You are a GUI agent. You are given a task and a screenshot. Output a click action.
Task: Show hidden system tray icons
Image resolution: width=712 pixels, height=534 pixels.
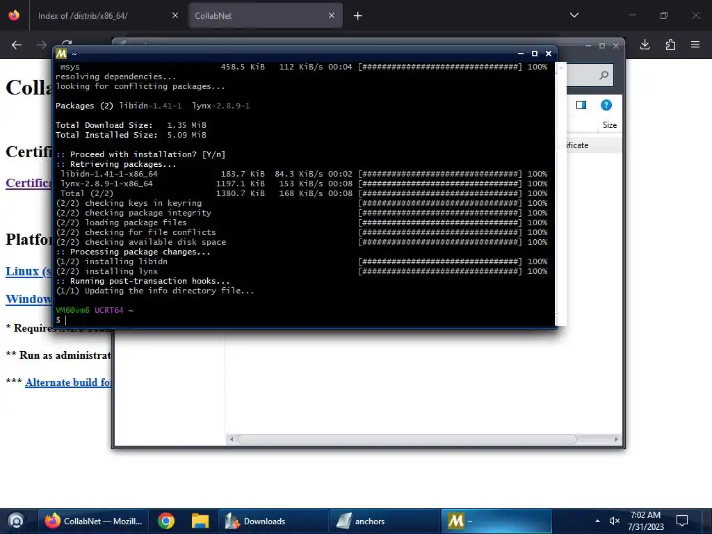click(x=597, y=521)
